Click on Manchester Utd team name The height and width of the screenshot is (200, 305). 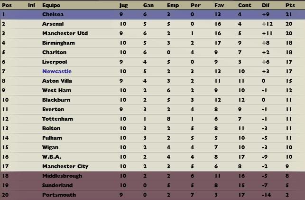pos(65,33)
